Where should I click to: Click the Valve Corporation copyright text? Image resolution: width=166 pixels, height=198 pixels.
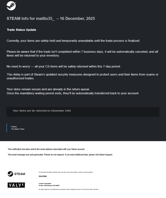[x=49, y=185]
